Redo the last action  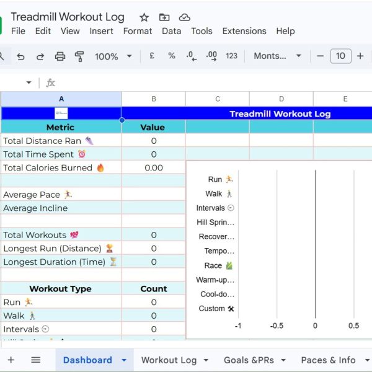[x=40, y=56]
